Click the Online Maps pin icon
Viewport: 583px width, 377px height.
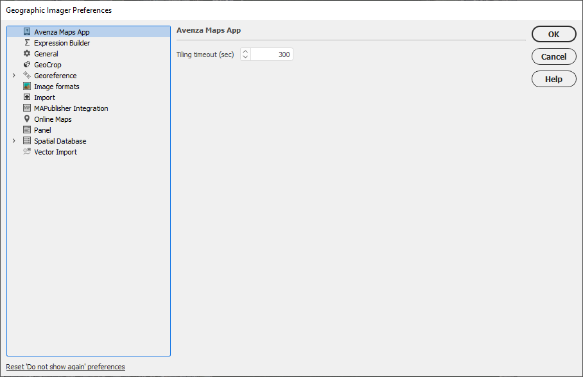coord(27,119)
